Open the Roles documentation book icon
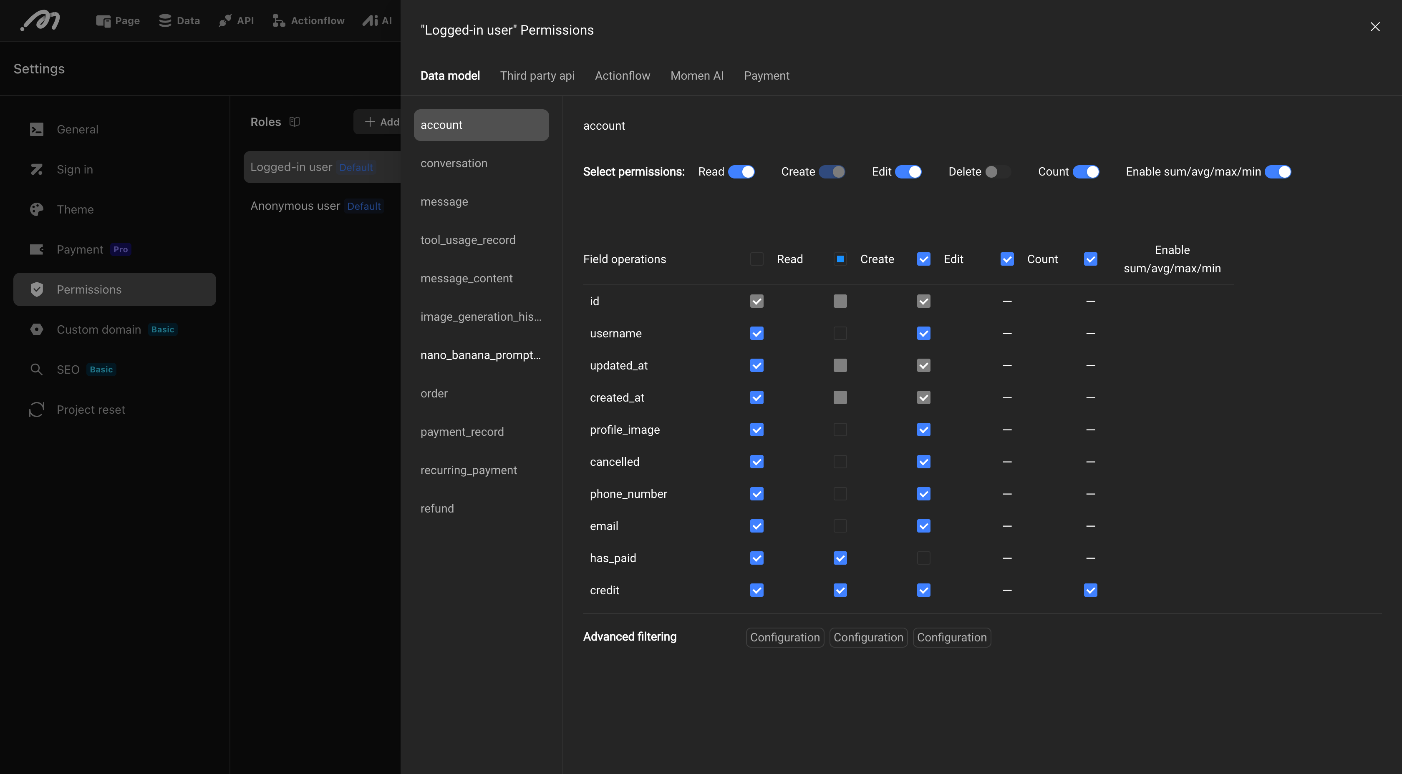 tap(295, 122)
